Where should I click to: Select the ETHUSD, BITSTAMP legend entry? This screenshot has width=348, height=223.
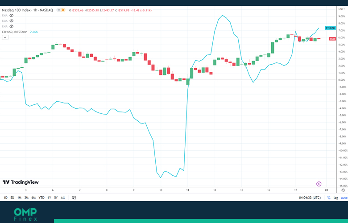pyautogui.click(x=14, y=32)
